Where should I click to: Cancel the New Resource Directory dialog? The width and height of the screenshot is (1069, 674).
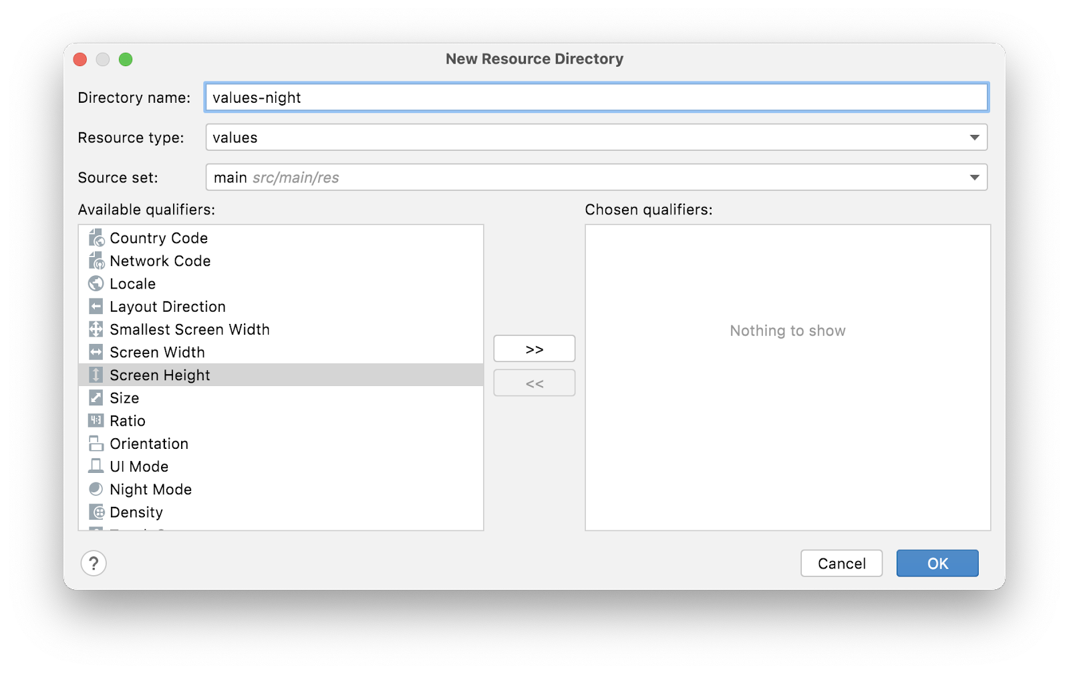841,563
